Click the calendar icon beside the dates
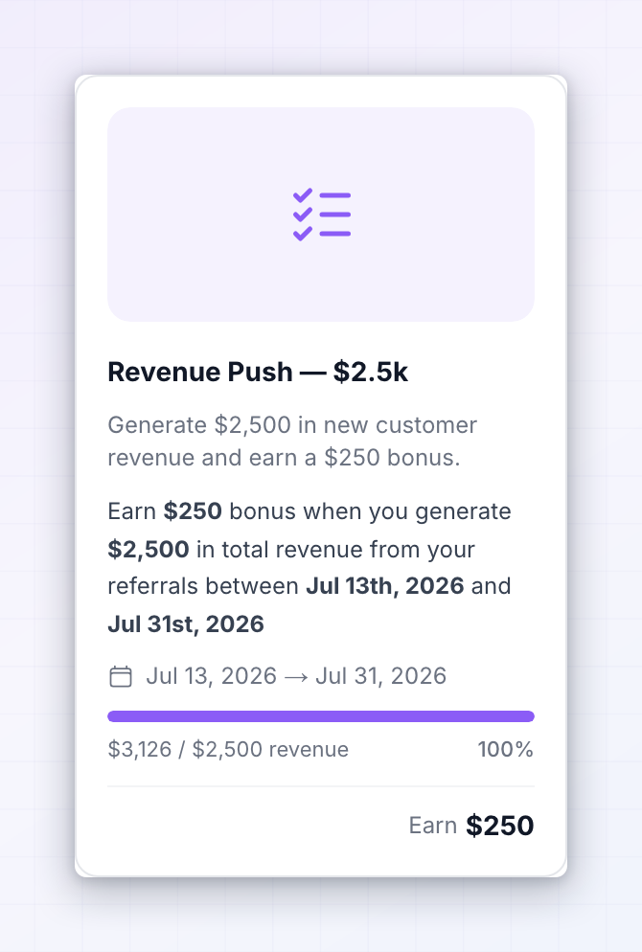This screenshot has width=642, height=952. 121,676
